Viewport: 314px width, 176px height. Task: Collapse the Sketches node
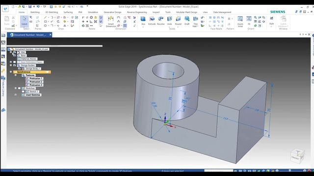pos(16,88)
